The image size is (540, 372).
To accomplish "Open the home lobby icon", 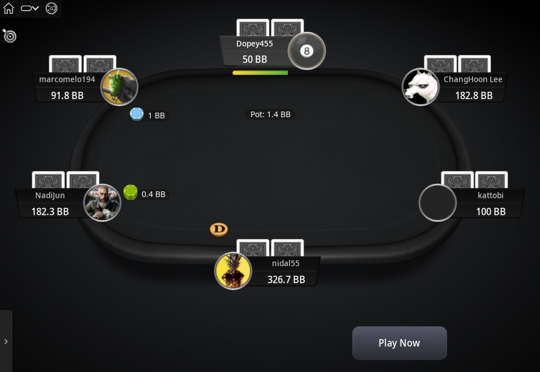I will (8, 8).
